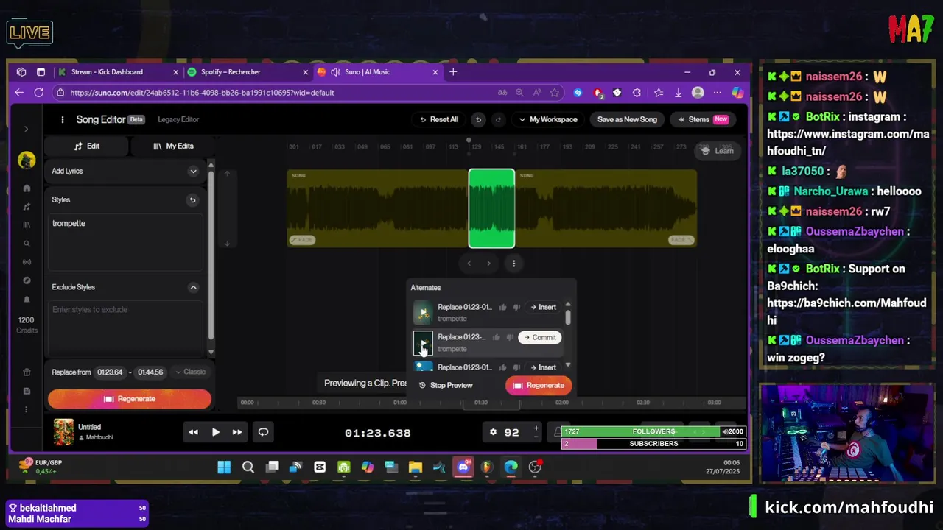Stop the clip preview
943x530 pixels.
[x=446, y=385]
